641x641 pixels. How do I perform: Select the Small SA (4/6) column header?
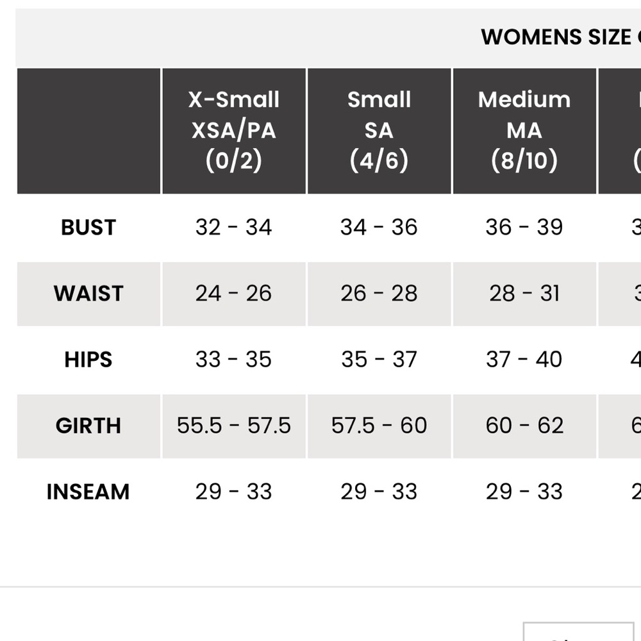(x=379, y=131)
